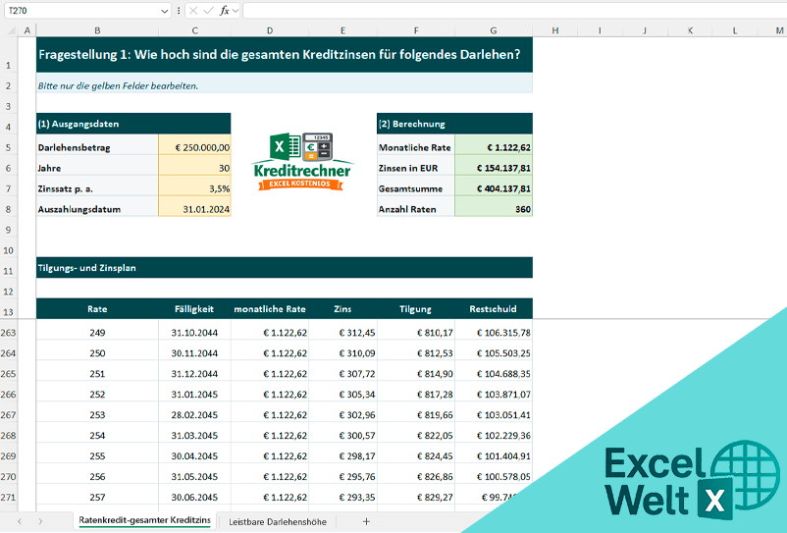Click the Tilgung column header cell

pyautogui.click(x=416, y=308)
